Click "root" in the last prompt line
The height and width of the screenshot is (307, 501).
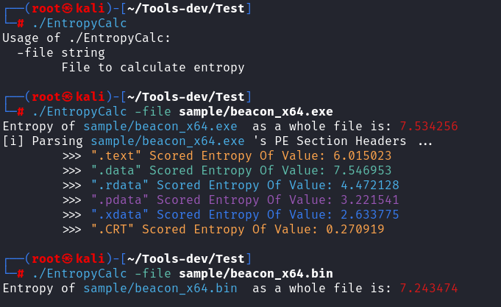46,258
